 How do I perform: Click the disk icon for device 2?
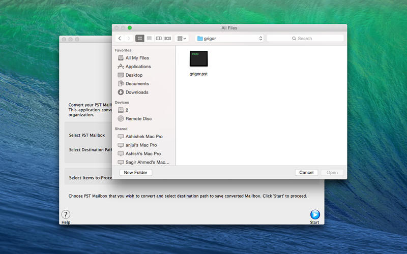point(121,110)
